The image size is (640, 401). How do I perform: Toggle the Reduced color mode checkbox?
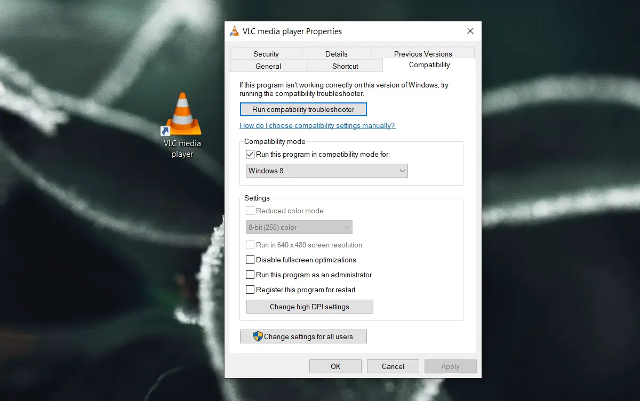[250, 211]
